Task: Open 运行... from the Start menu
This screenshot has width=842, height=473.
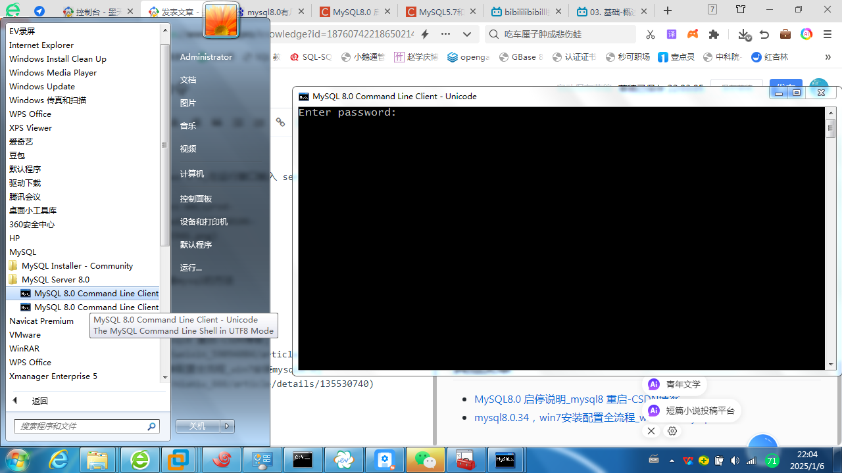Action: [x=191, y=267]
